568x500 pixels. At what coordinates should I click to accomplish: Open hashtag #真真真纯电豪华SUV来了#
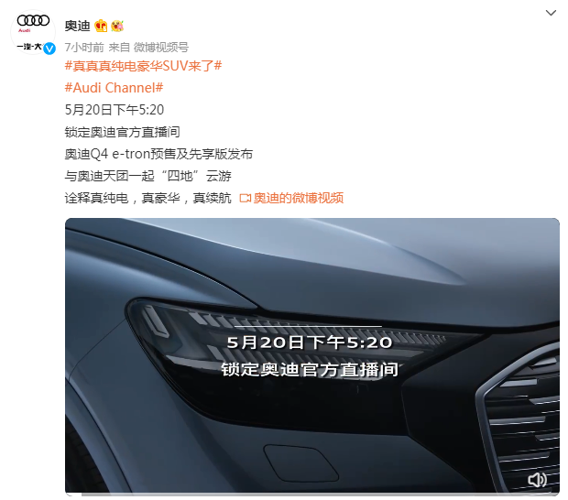[143, 66]
